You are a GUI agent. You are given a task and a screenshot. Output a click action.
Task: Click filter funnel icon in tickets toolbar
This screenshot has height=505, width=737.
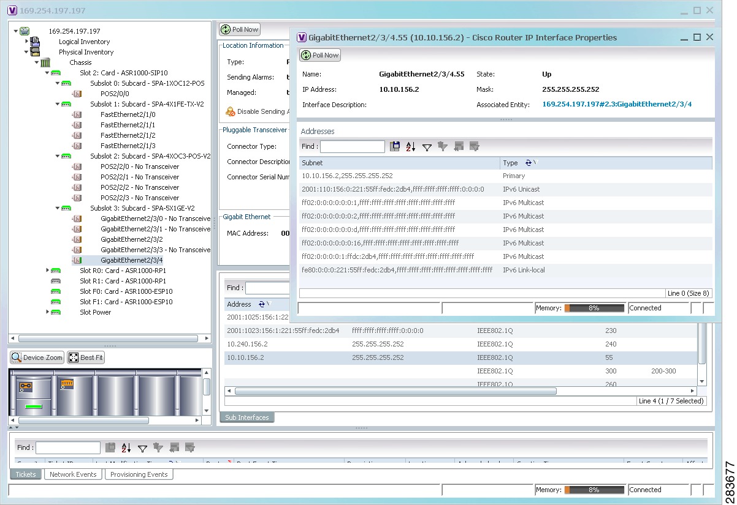142,448
